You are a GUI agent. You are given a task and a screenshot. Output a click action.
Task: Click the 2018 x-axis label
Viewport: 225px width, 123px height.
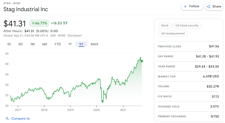tap(44, 110)
